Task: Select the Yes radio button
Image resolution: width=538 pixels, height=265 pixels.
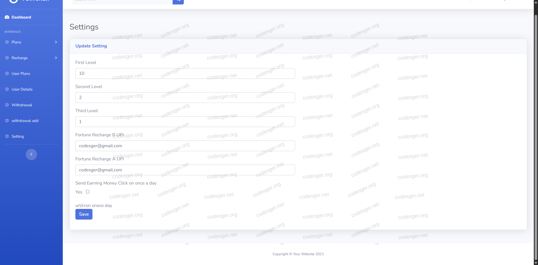Action: [x=88, y=192]
